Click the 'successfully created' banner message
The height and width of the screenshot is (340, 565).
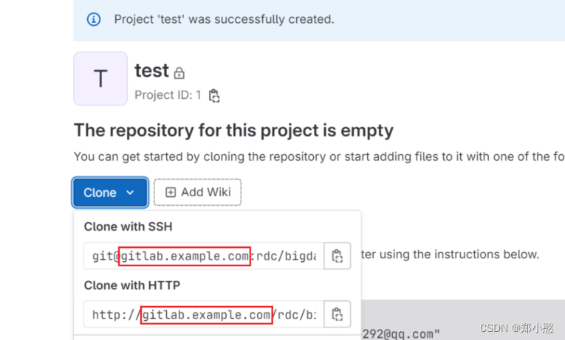(x=224, y=19)
